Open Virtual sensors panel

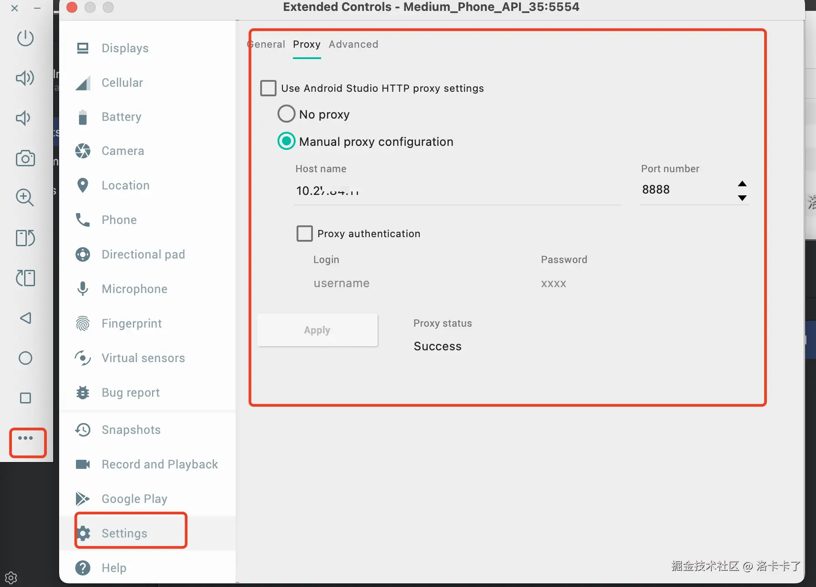tap(147, 358)
